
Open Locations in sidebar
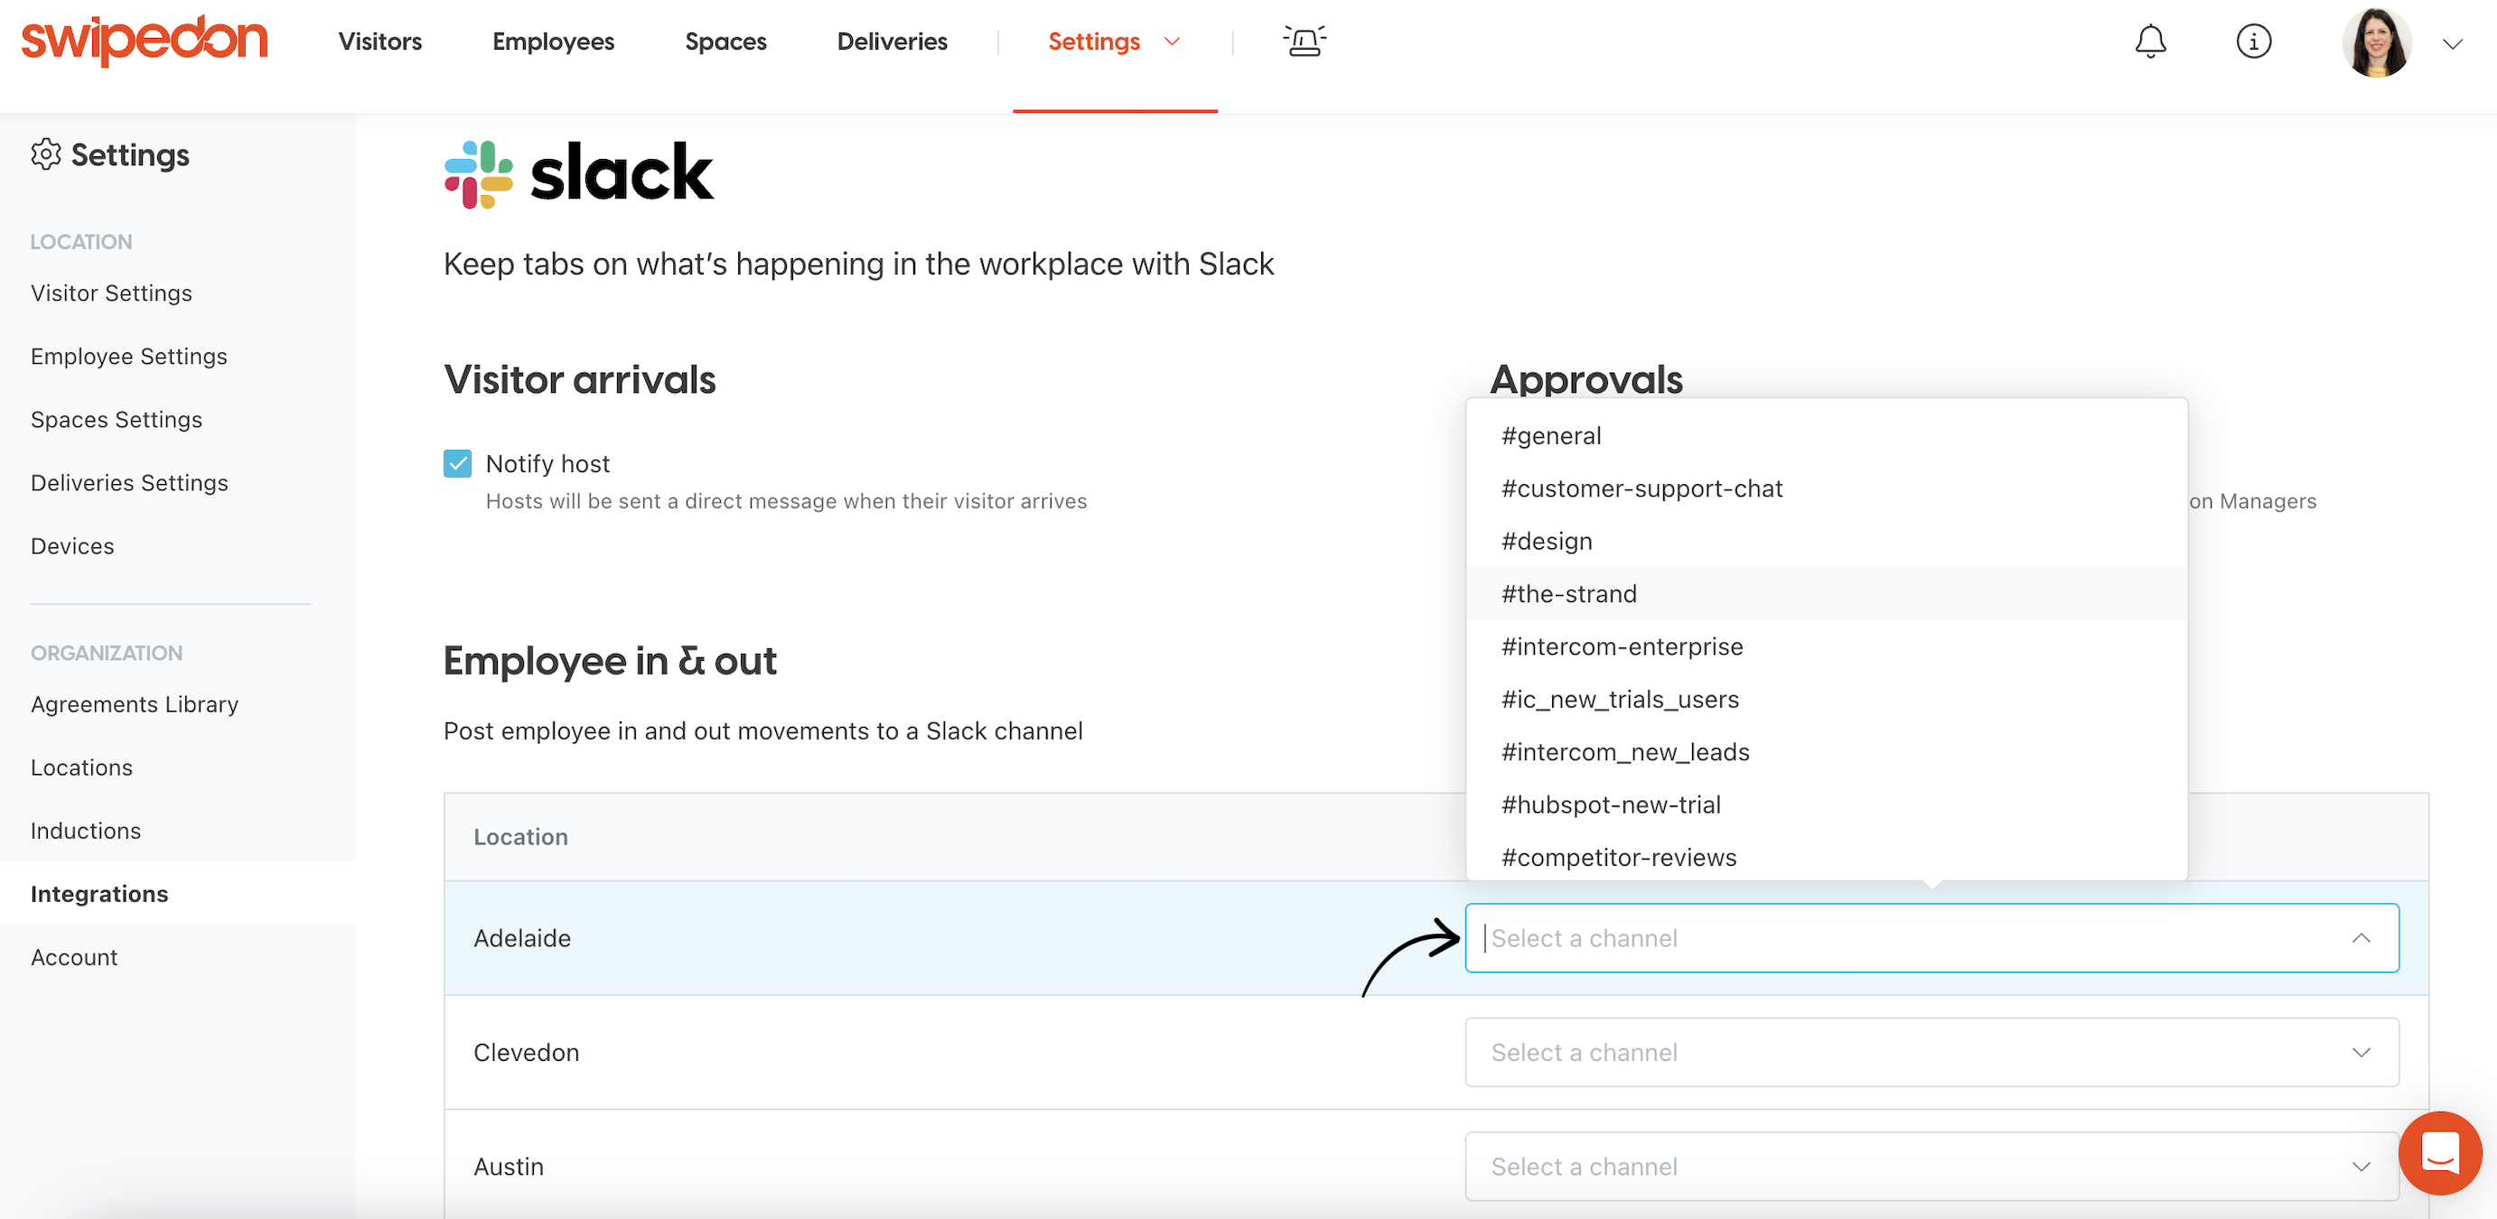coord(81,768)
